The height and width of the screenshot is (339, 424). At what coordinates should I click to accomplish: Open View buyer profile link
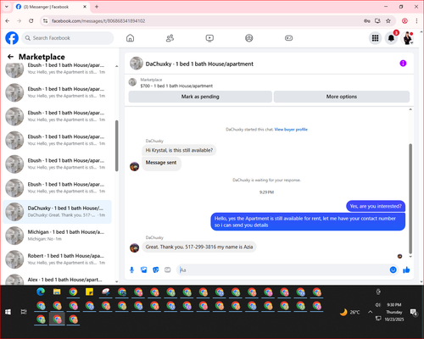coord(291,130)
